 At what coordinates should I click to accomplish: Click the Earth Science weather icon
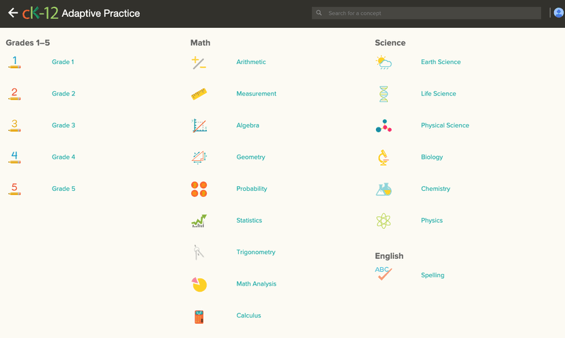point(383,62)
